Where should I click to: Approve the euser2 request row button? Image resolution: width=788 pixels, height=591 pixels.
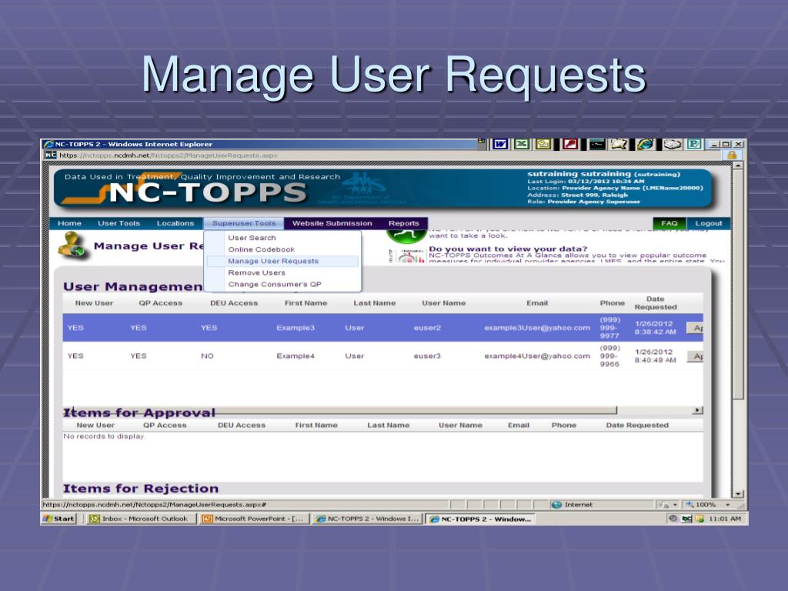tap(695, 328)
